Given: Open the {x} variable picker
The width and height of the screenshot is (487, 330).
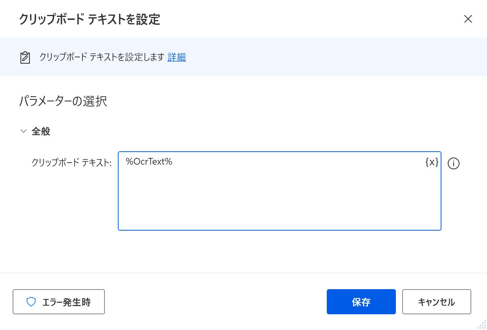Looking at the screenshot, I should (x=432, y=162).
